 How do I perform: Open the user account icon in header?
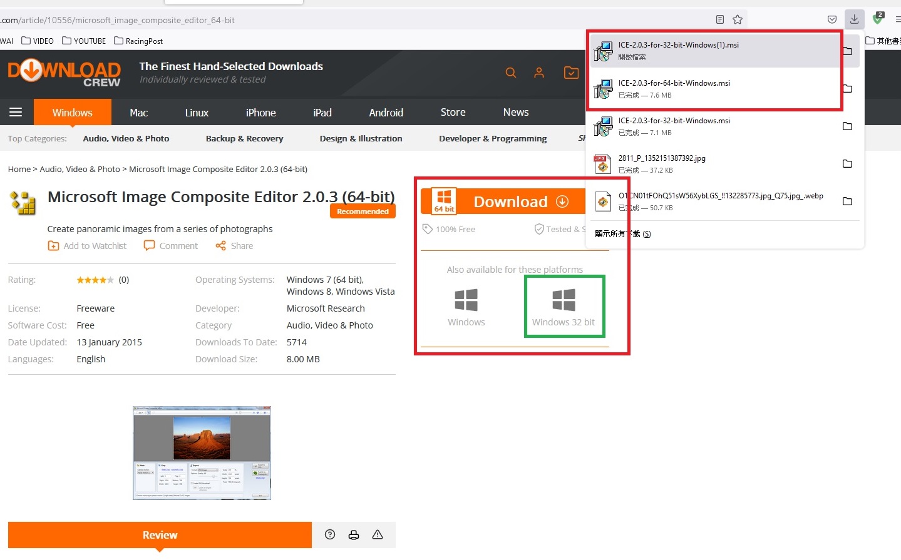[539, 73]
